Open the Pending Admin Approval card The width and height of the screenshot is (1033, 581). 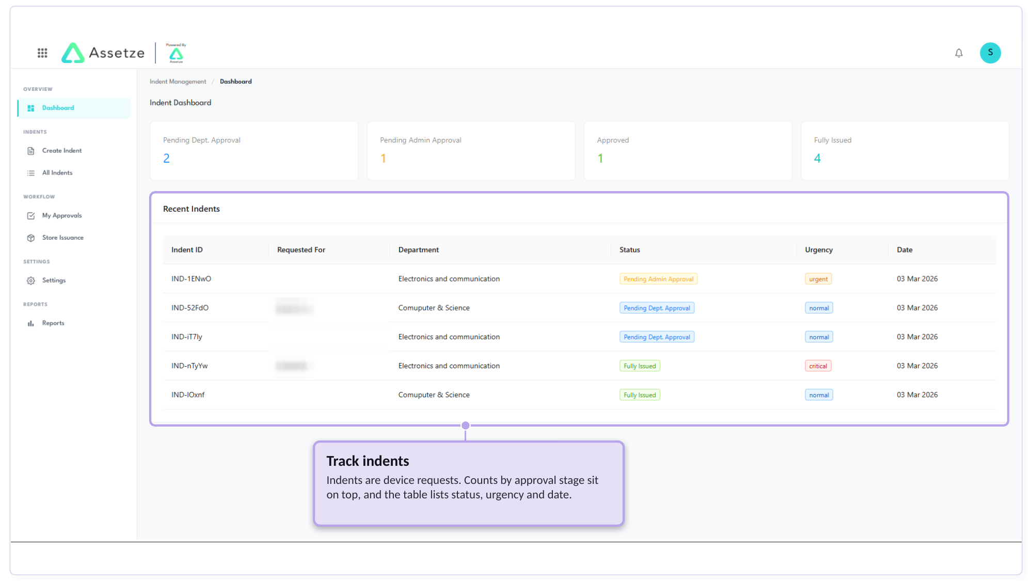(471, 151)
